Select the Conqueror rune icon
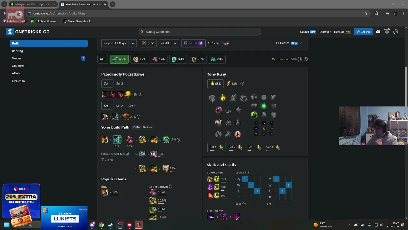This screenshot has height=230, width=408. [x=244, y=98]
